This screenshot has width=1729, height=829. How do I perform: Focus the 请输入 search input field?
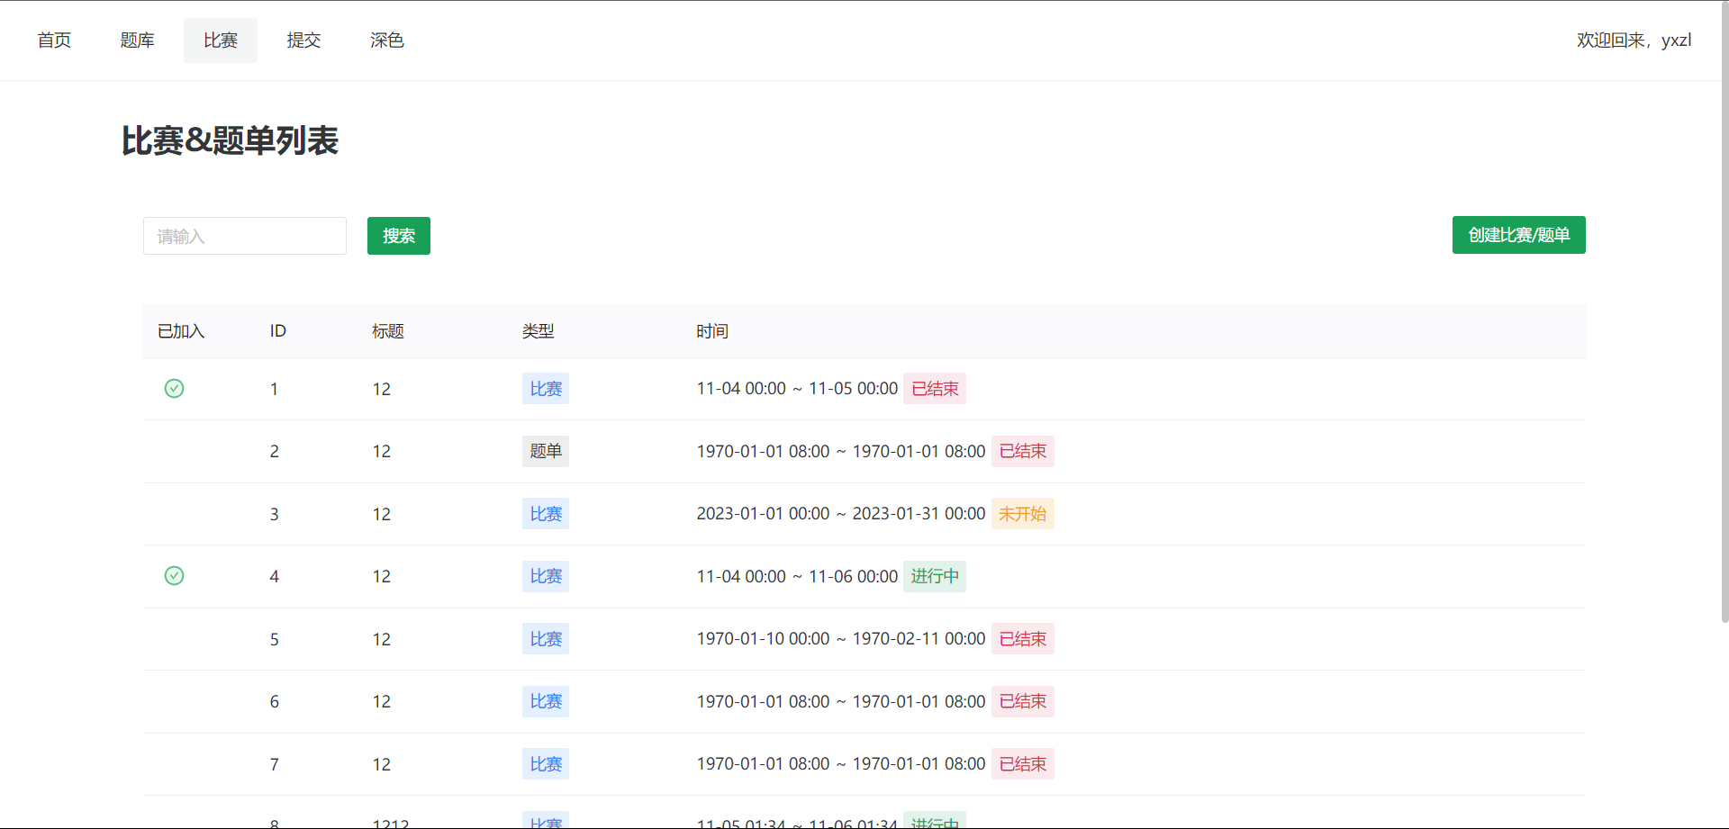click(244, 236)
